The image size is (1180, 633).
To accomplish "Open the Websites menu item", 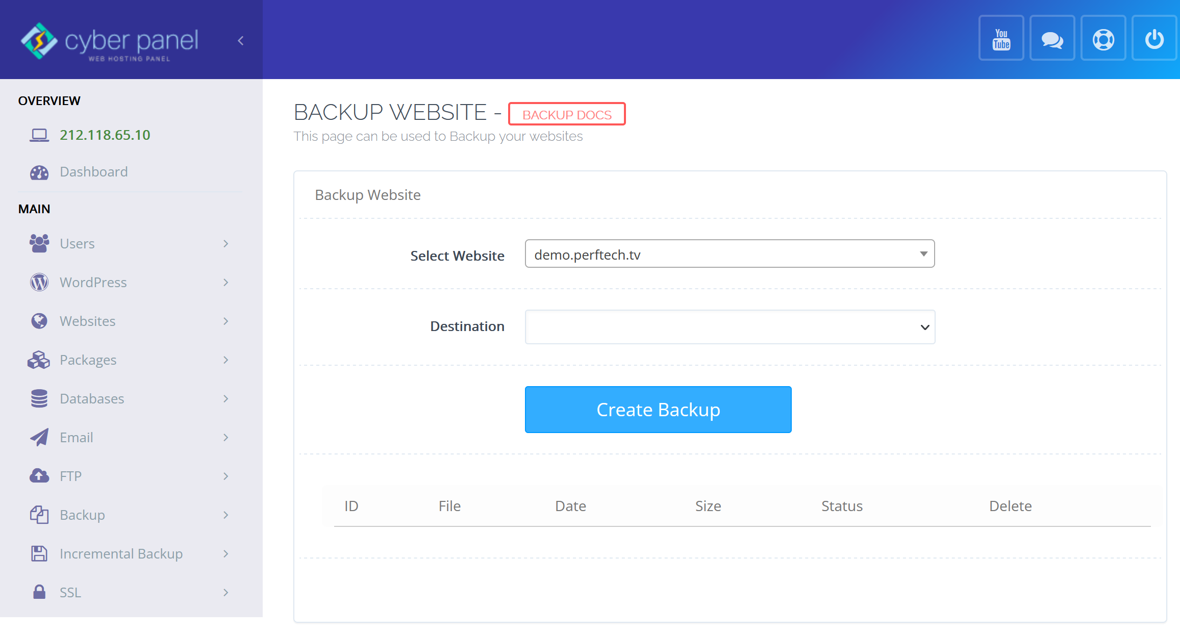I will (x=88, y=321).
